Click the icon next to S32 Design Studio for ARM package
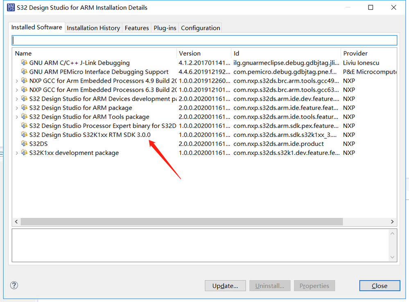 [x=24, y=107]
